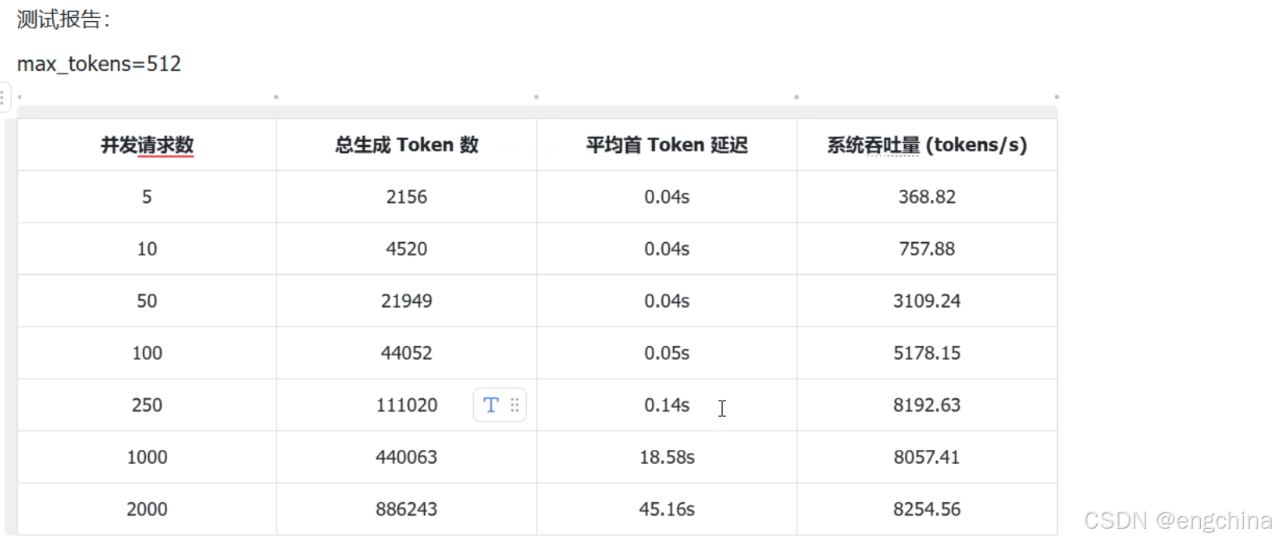Viewport: 1275px width, 542px height.
Task: Click the table side handle dots
Action: [x=3, y=98]
